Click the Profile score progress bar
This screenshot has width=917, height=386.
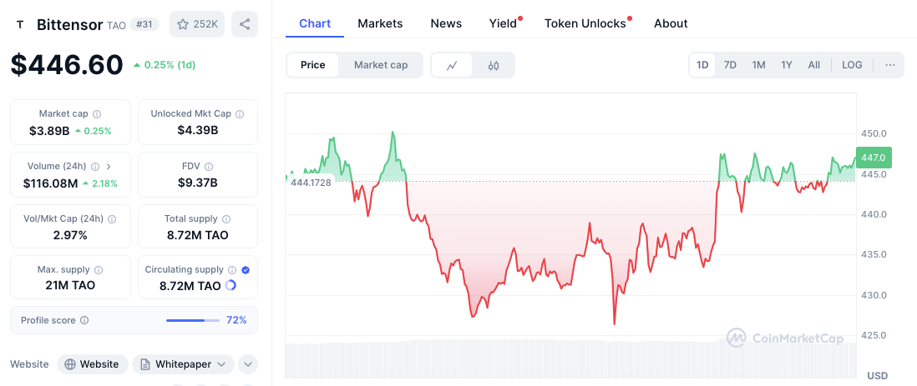click(x=192, y=320)
